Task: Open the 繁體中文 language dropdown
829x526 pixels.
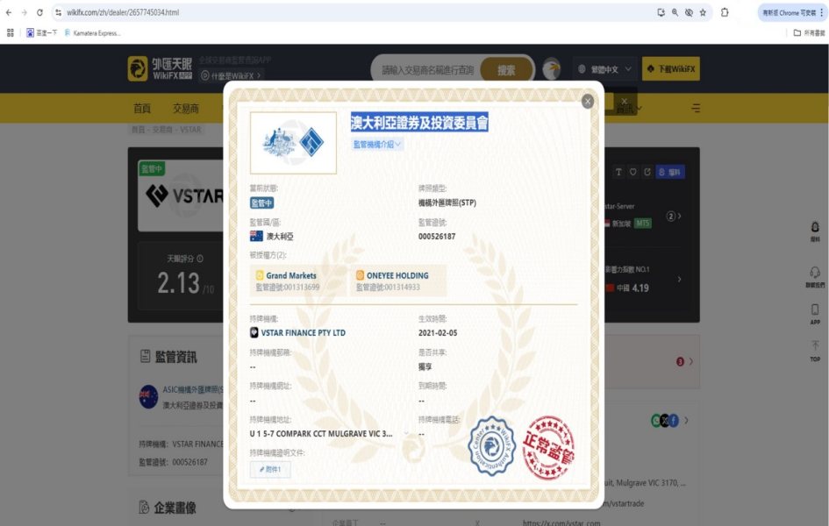Action: point(604,69)
